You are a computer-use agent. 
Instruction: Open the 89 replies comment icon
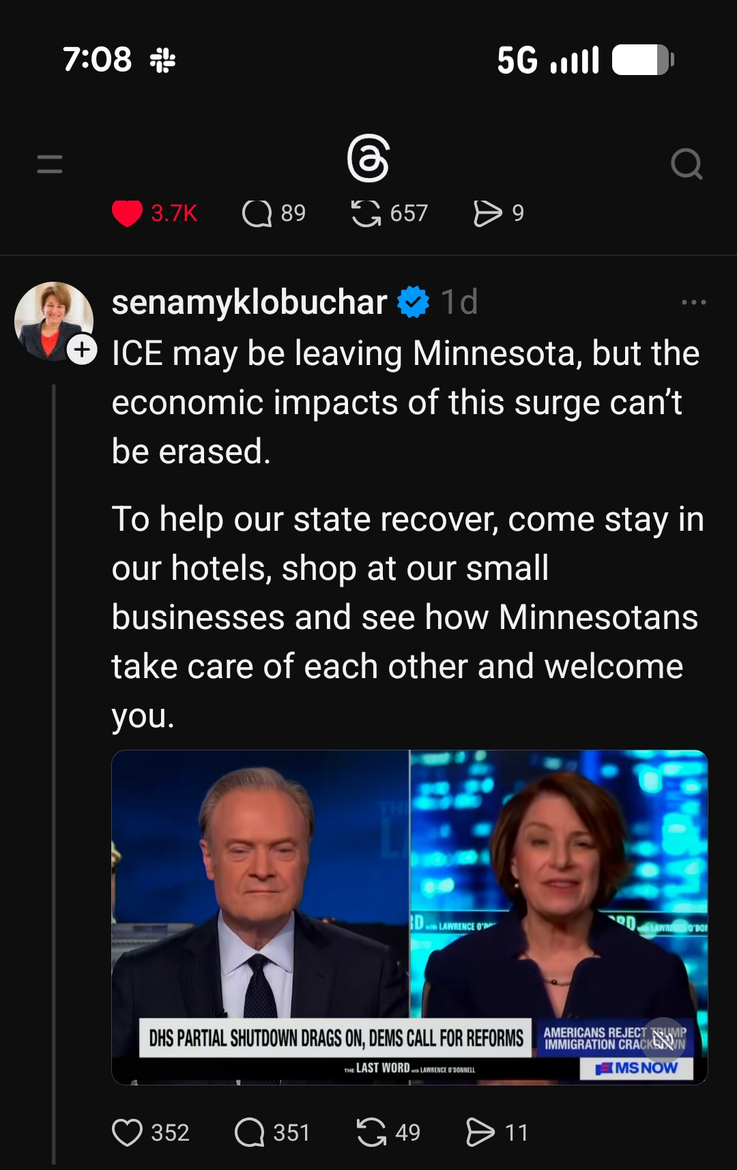coord(257,213)
